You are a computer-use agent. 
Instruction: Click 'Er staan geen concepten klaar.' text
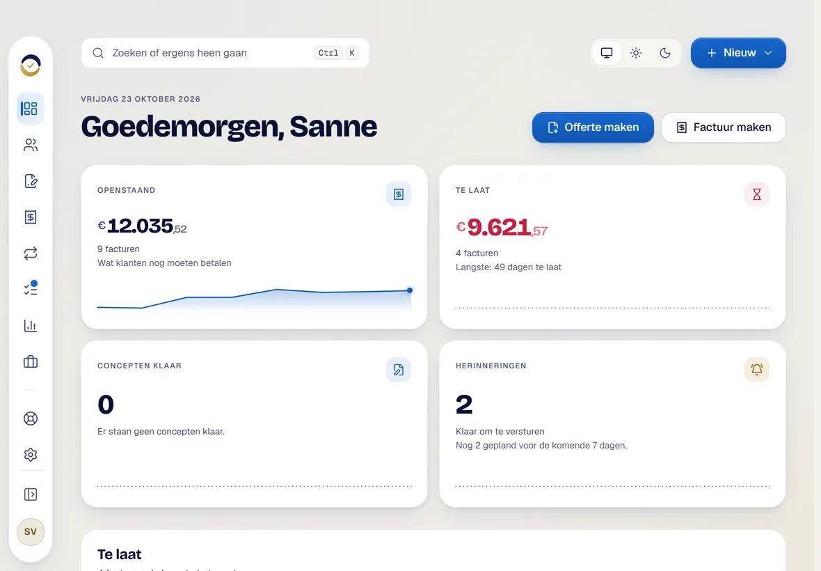point(161,432)
